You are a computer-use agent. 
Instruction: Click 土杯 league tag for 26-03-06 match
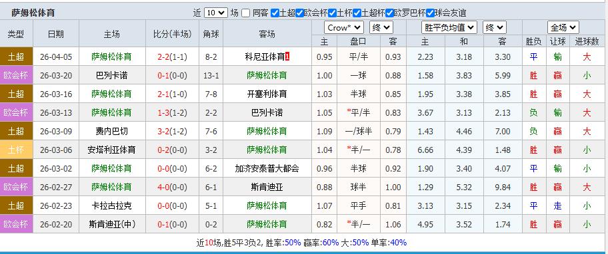(x=16, y=150)
